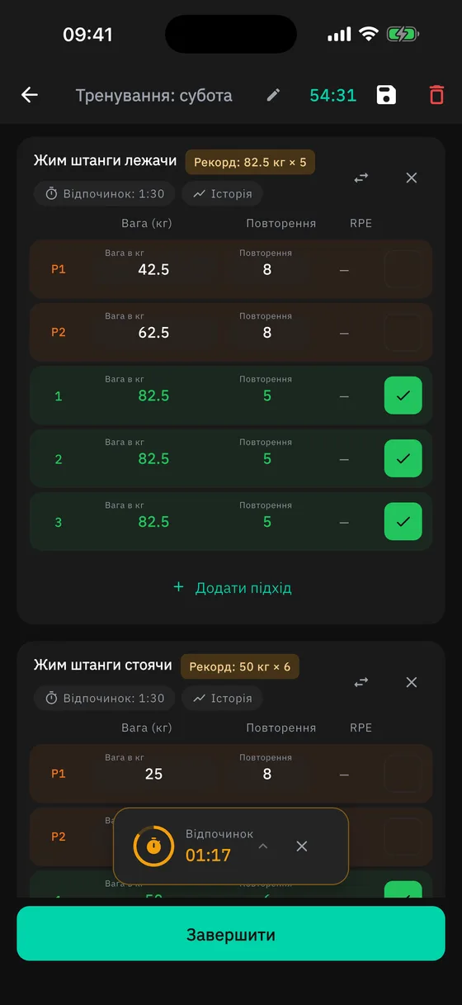Screen dimensions: 462x1005
Task: Swap Жим штанги стоячи exercise icon
Action: 361,682
